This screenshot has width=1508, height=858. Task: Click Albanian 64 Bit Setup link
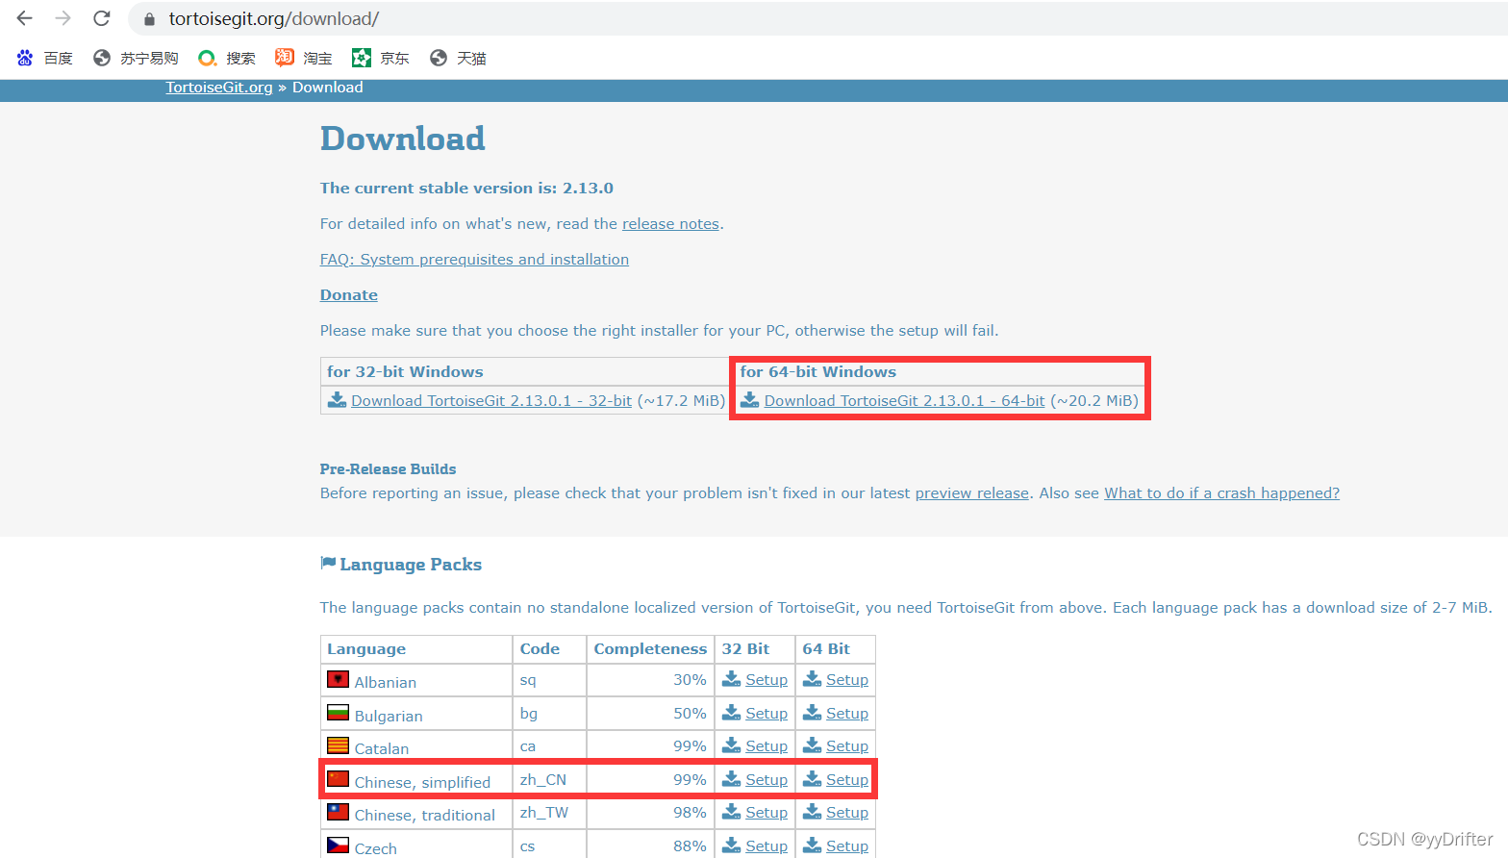click(x=847, y=680)
